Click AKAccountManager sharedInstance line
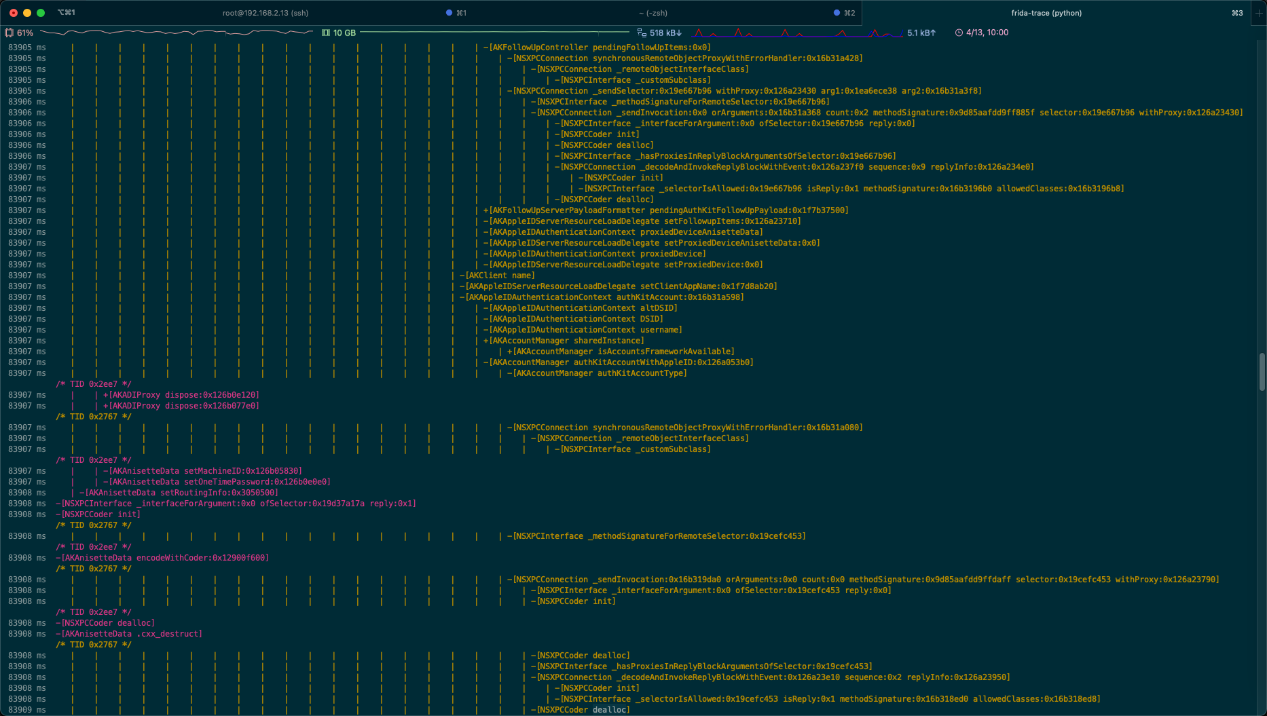Screen dimensions: 1267x716 (564, 341)
